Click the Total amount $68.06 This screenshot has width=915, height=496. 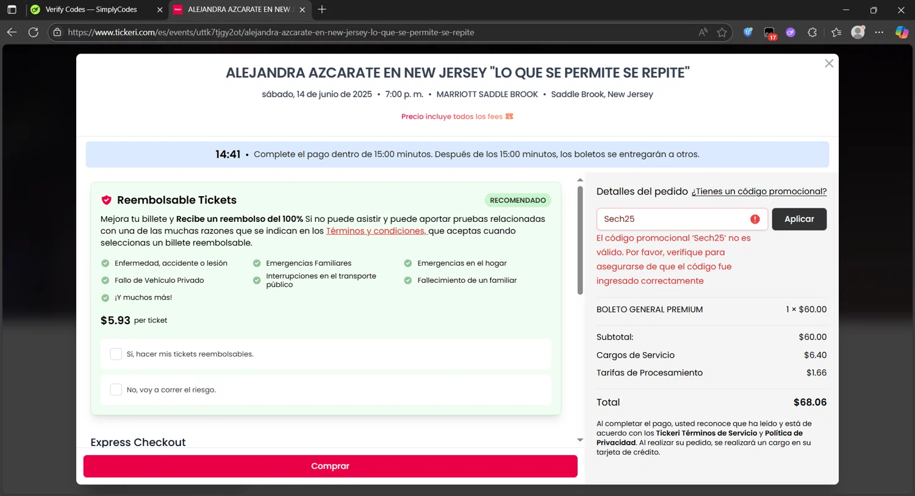(x=810, y=403)
